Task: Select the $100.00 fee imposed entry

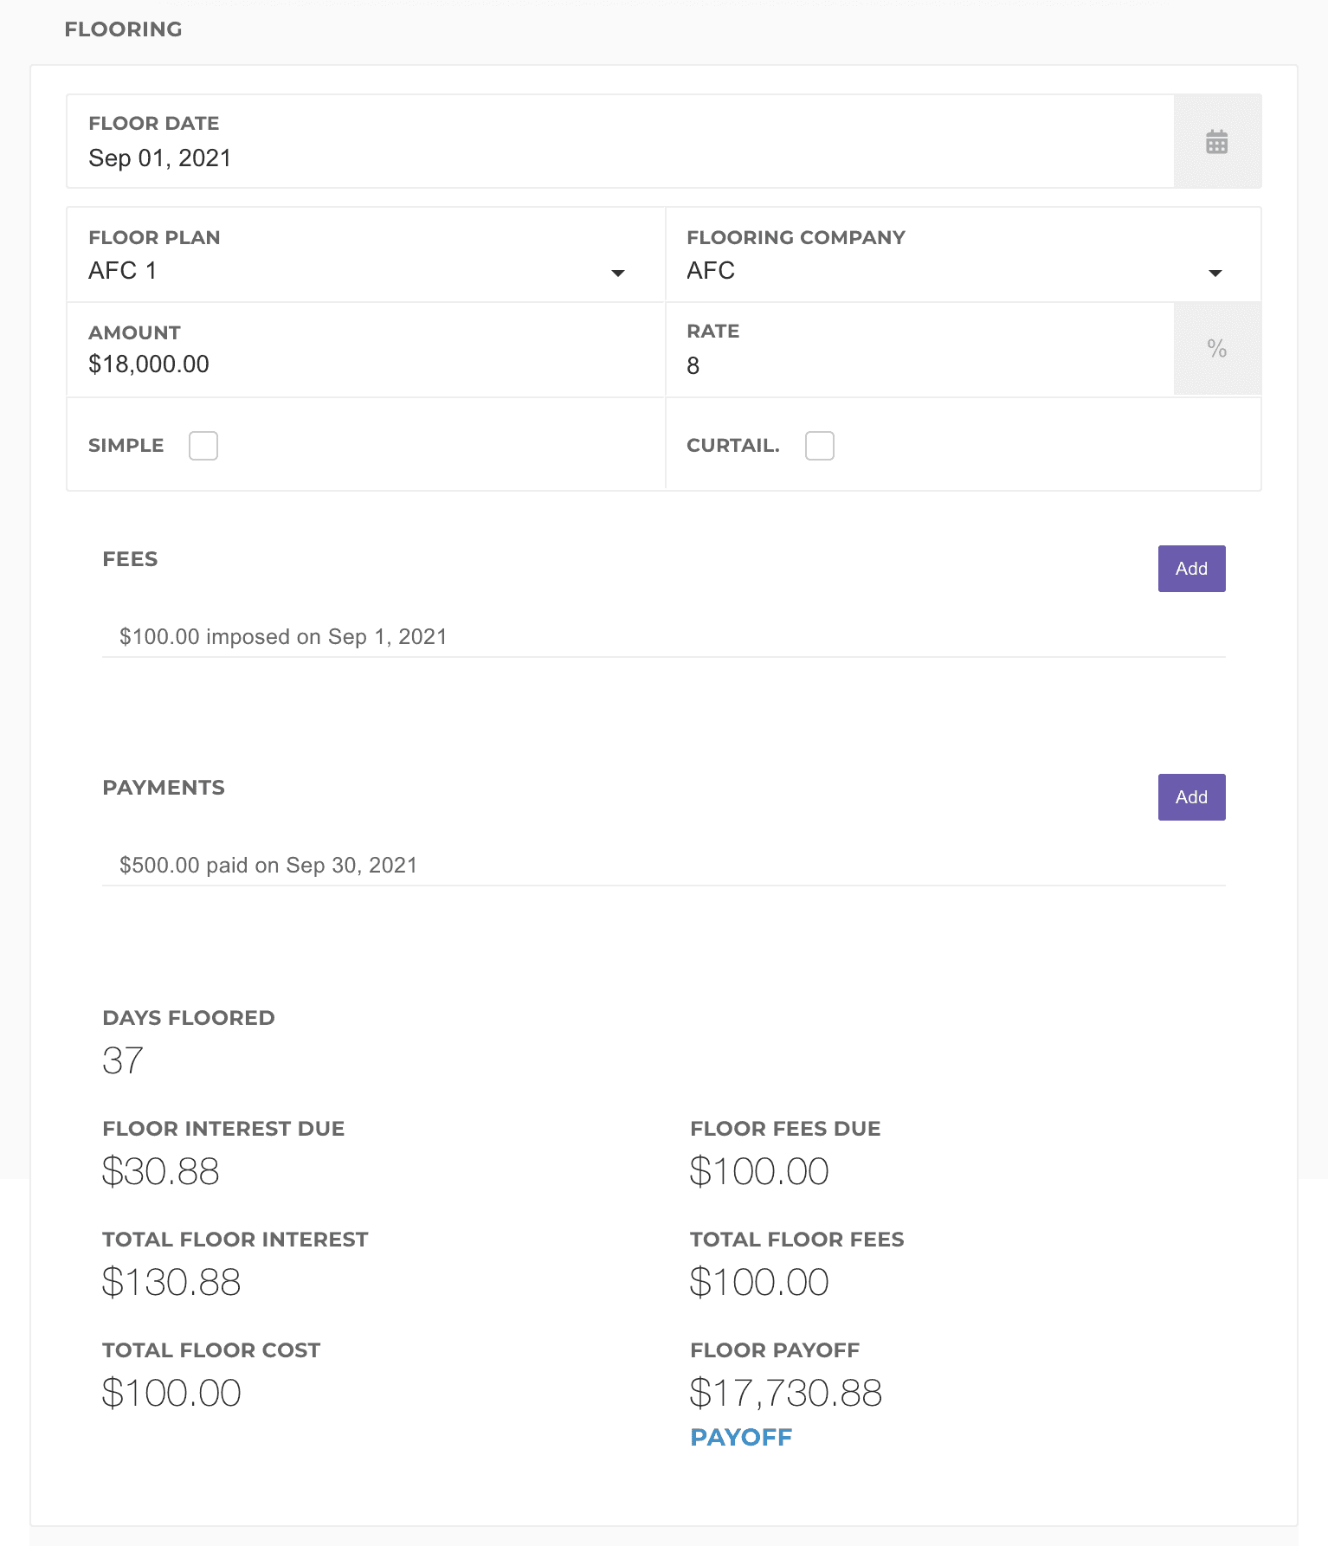Action: coord(283,637)
